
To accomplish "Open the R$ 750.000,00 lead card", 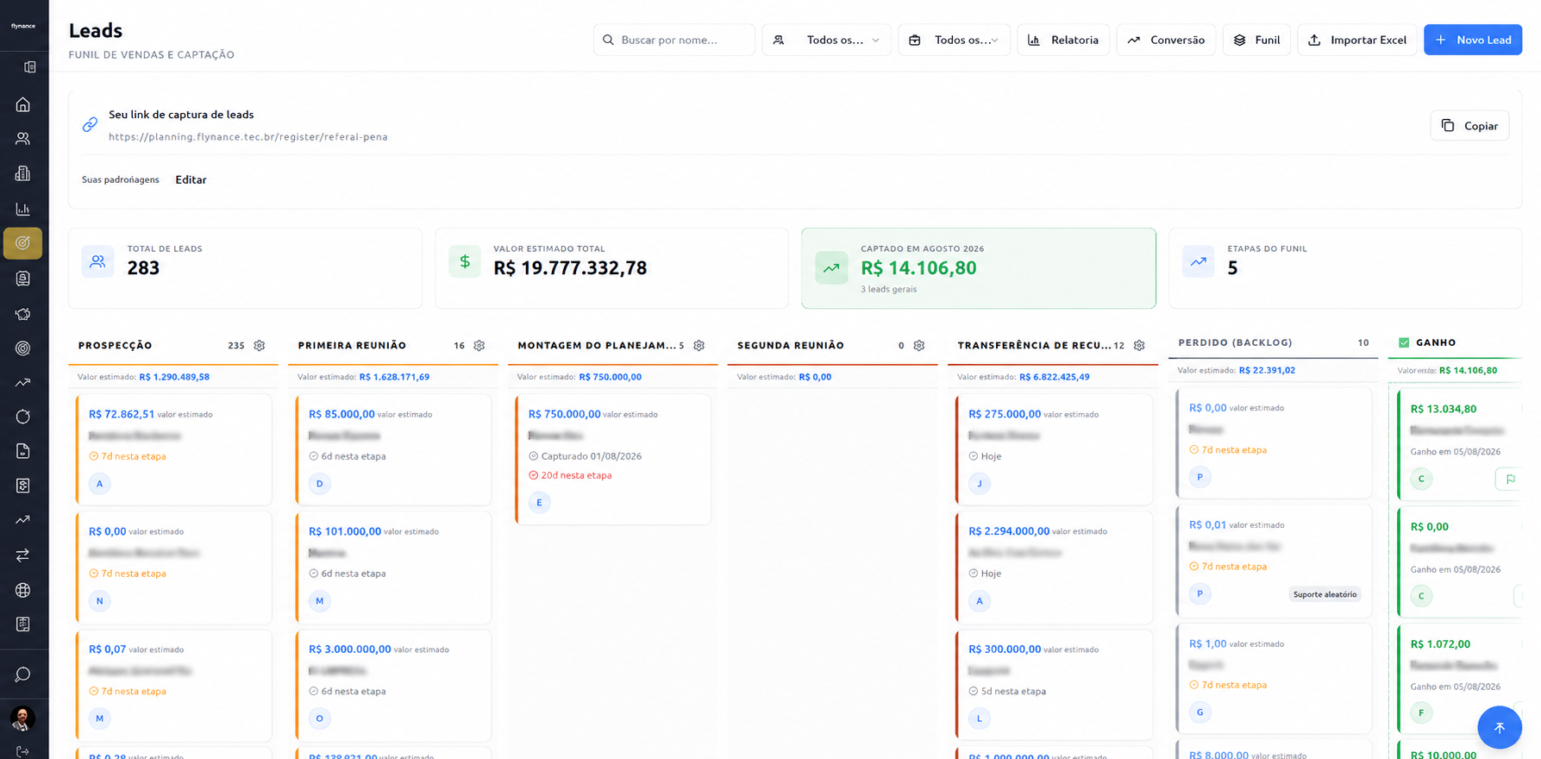I will point(613,459).
